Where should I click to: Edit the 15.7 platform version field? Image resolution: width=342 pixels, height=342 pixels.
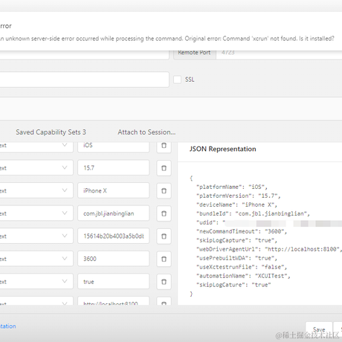(x=114, y=168)
